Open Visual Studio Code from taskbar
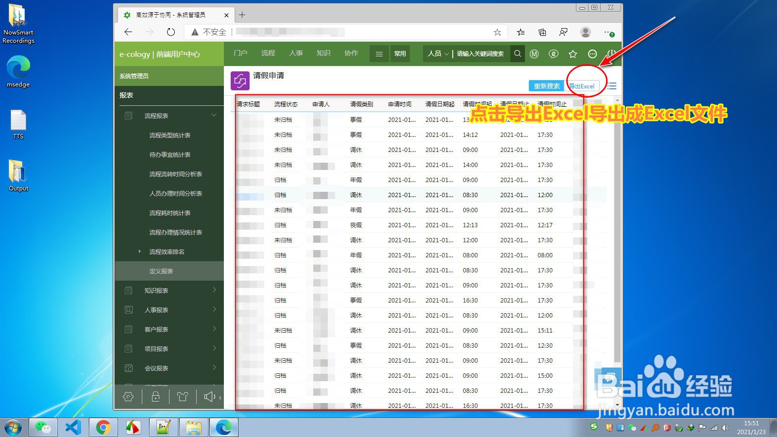Image resolution: width=777 pixels, height=437 pixels. click(73, 427)
